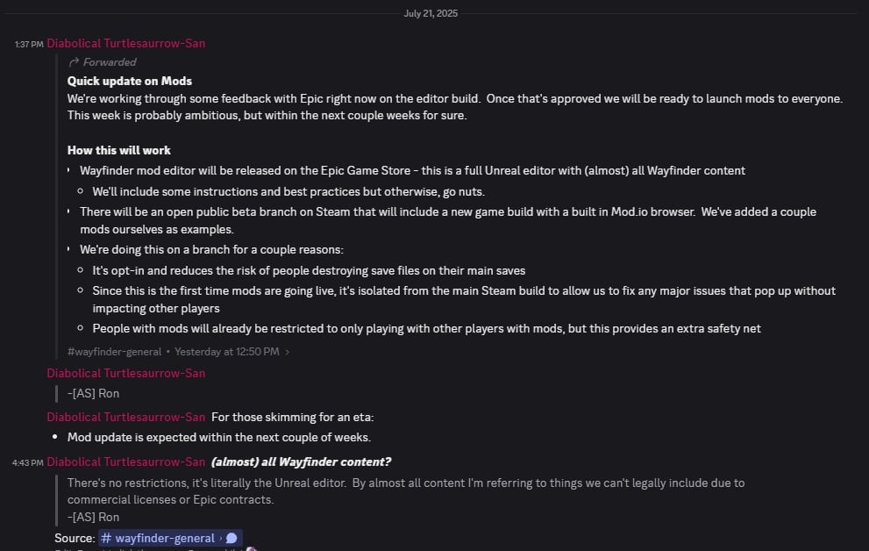Jump to #wayfinder-general from the forwarded message footer
Image resolution: width=869 pixels, height=551 pixels.
114,352
